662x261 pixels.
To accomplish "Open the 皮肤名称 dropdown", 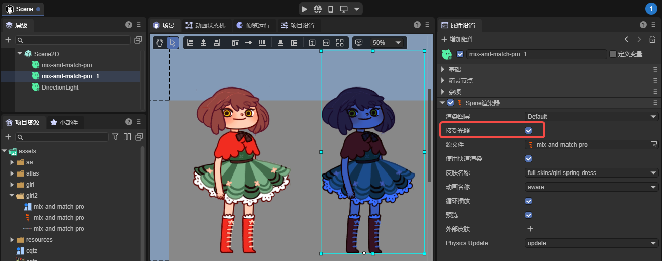I will (x=591, y=173).
